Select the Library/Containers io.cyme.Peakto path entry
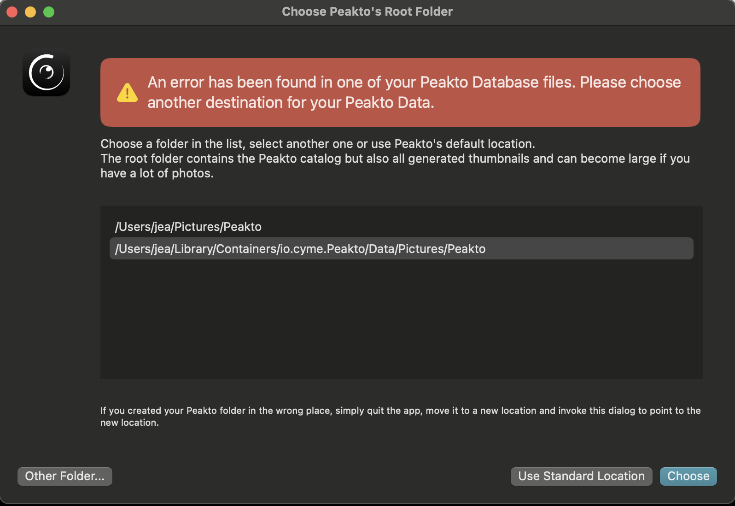The height and width of the screenshot is (506, 735). [401, 249]
